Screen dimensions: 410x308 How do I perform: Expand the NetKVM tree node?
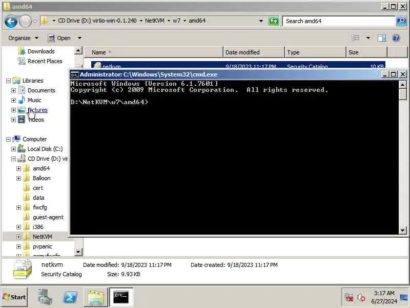point(18,237)
